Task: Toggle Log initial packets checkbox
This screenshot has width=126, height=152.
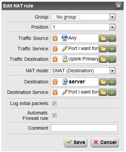Action: pos(54,103)
